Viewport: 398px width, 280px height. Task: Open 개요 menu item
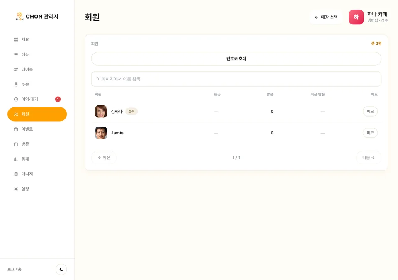tap(37, 40)
